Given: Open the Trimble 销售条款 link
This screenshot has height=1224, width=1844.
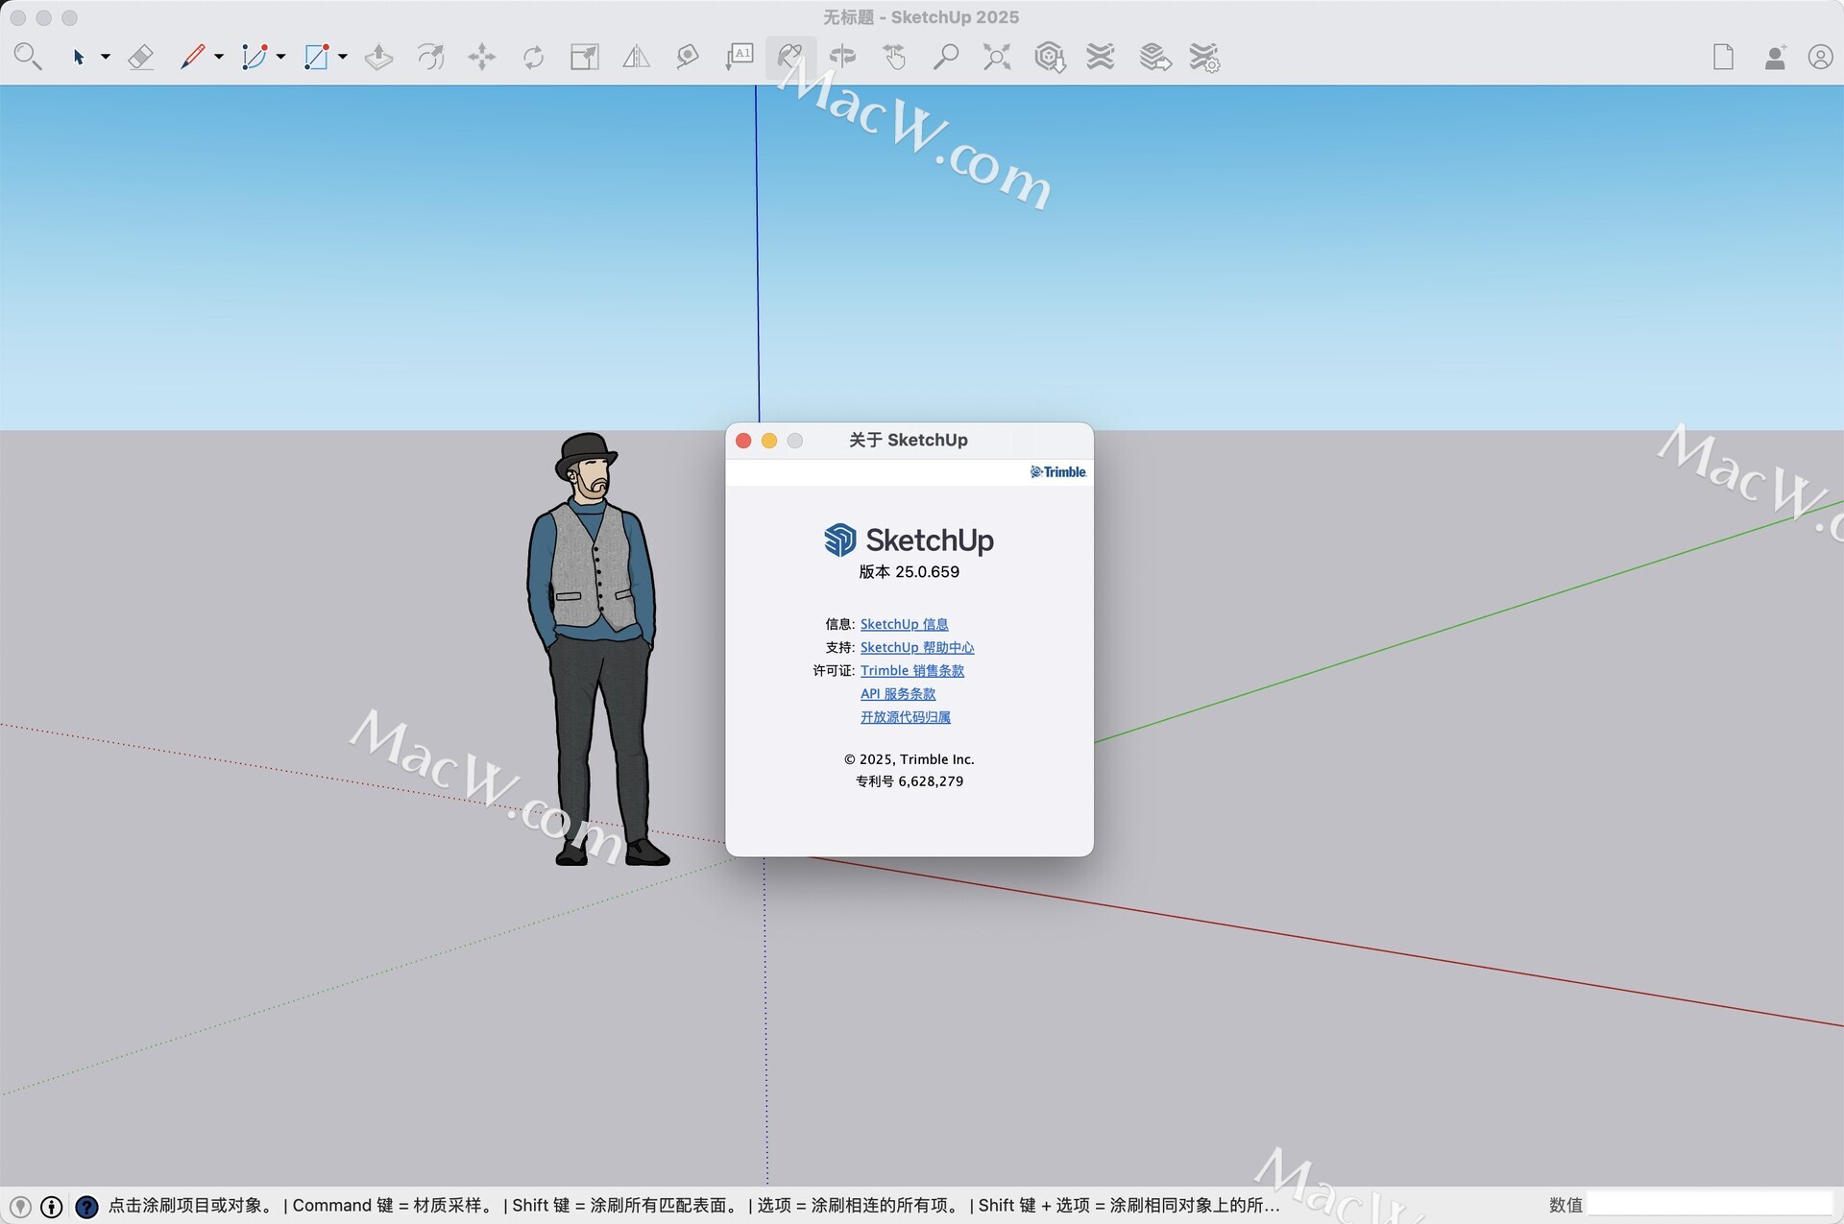Looking at the screenshot, I should [x=911, y=671].
